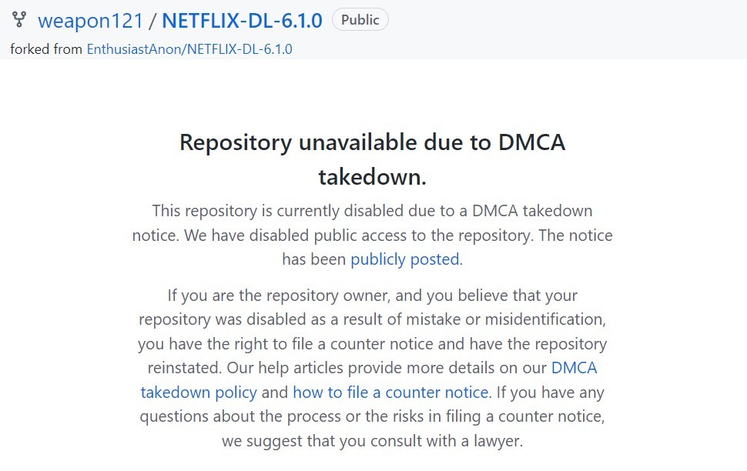The height and width of the screenshot is (471, 747).
Task: Open the bold NETFLIX-DL-6.1.0 repository title link
Action: pyautogui.click(x=242, y=21)
